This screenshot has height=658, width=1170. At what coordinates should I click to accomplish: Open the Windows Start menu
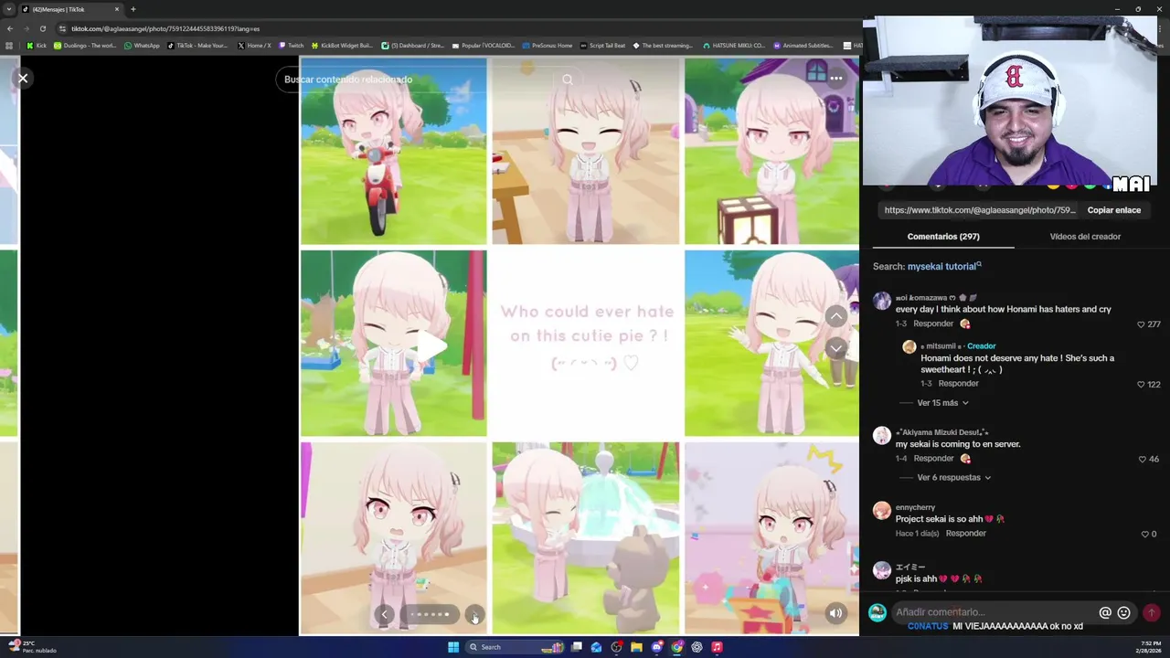click(453, 647)
